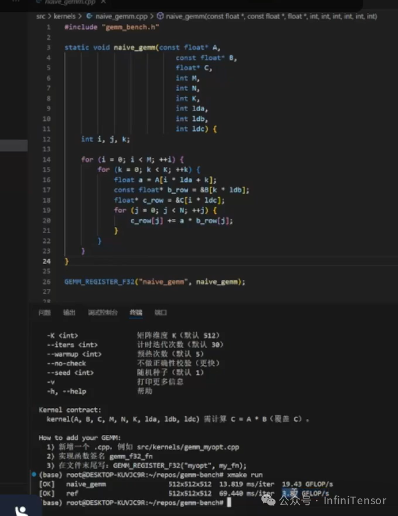Click the 'c_row[j] += a * b_row[j];' statement
The width and height of the screenshot is (398, 516).
[182, 221]
